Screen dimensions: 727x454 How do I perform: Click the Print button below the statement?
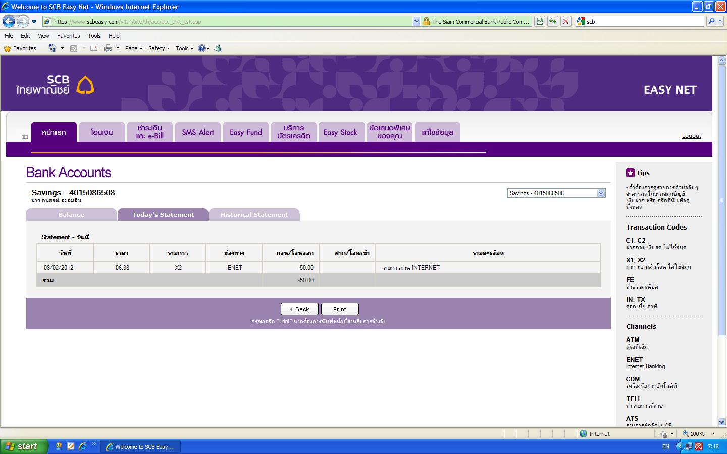[340, 309]
